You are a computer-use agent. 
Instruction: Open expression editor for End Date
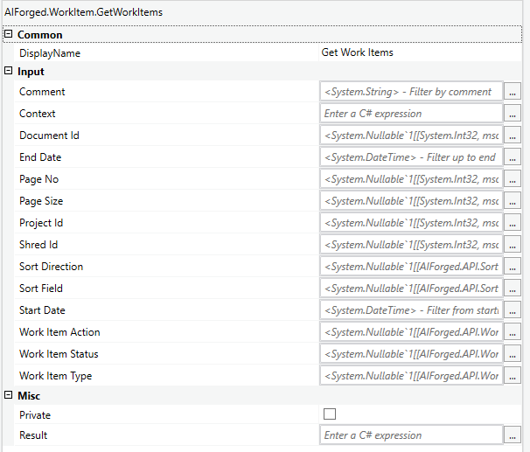513,157
